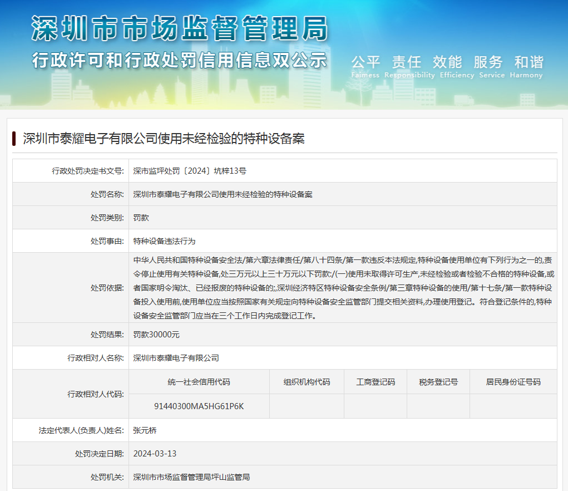
Task: Click the large case heading above the table
Action: pyautogui.click(x=164, y=139)
